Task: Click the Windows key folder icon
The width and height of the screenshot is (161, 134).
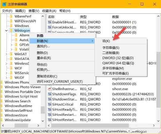Action: (x=11, y=26)
